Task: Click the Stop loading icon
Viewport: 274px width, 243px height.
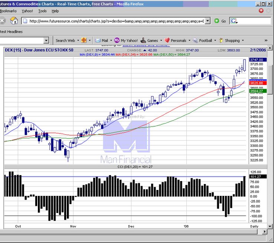Action: (2, 21)
